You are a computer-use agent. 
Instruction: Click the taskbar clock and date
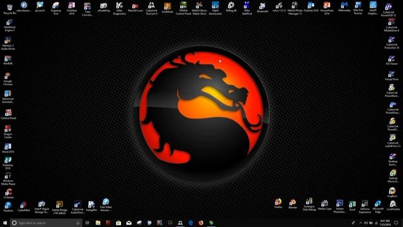(385, 223)
